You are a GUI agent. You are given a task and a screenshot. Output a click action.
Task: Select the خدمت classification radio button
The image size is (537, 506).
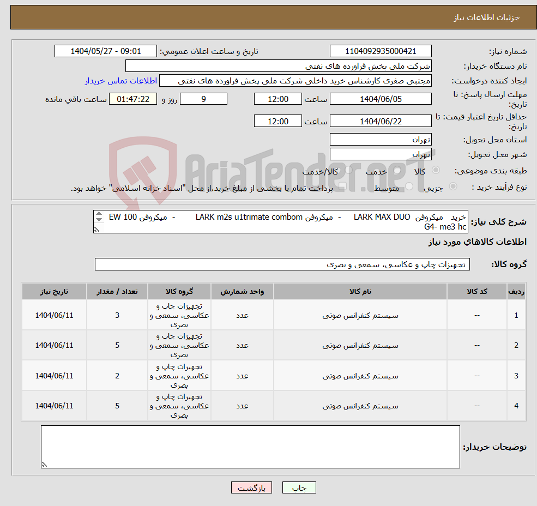tap(397, 170)
